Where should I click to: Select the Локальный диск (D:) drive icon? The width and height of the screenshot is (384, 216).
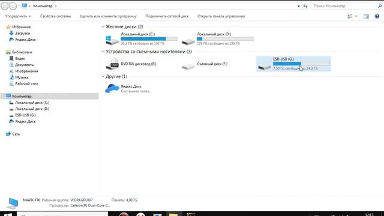188,41
